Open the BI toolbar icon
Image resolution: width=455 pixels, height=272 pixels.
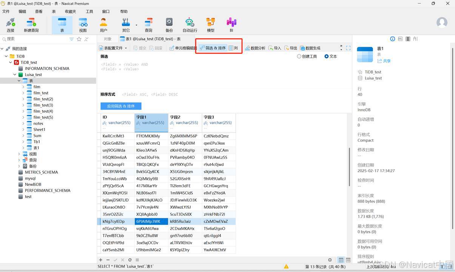pos(231,25)
